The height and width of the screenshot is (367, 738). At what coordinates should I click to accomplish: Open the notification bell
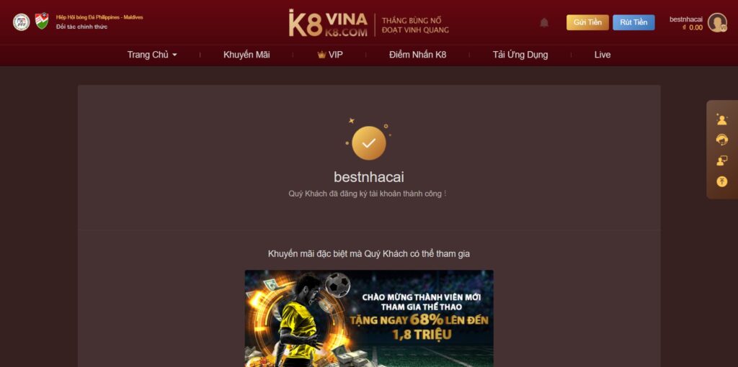544,22
